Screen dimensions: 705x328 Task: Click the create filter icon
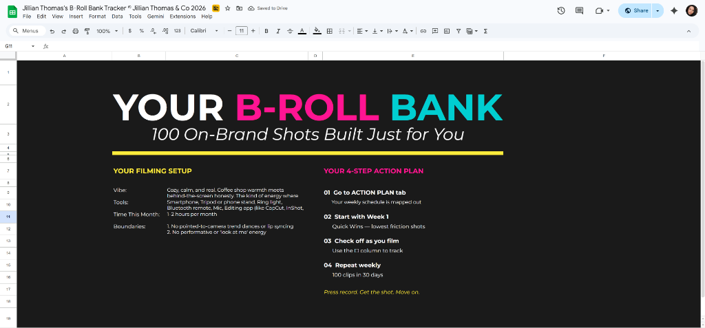point(459,31)
